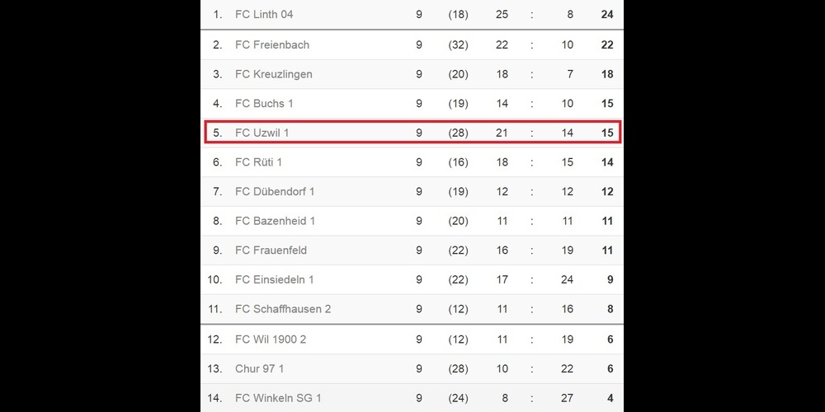Click FC Freienbach's points value of 22
Viewport: 825px width, 412px height.
click(x=607, y=44)
